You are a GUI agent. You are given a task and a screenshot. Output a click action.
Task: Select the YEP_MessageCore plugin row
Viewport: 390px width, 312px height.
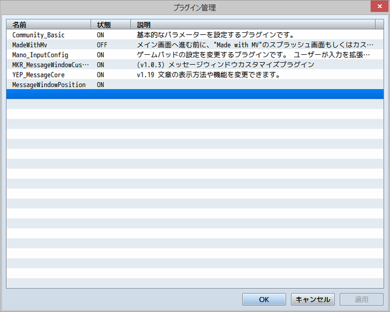[195, 74]
